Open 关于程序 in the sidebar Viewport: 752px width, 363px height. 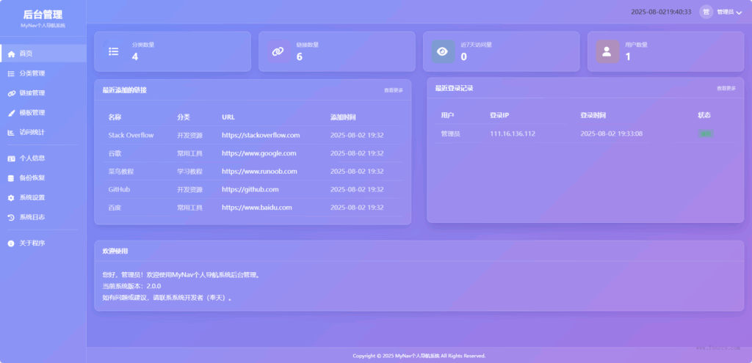(x=32, y=243)
